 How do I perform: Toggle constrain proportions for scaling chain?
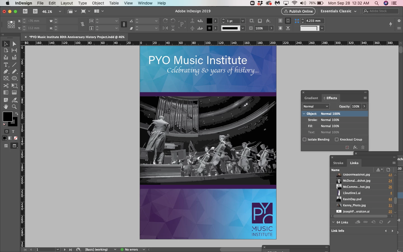[x=124, y=24]
